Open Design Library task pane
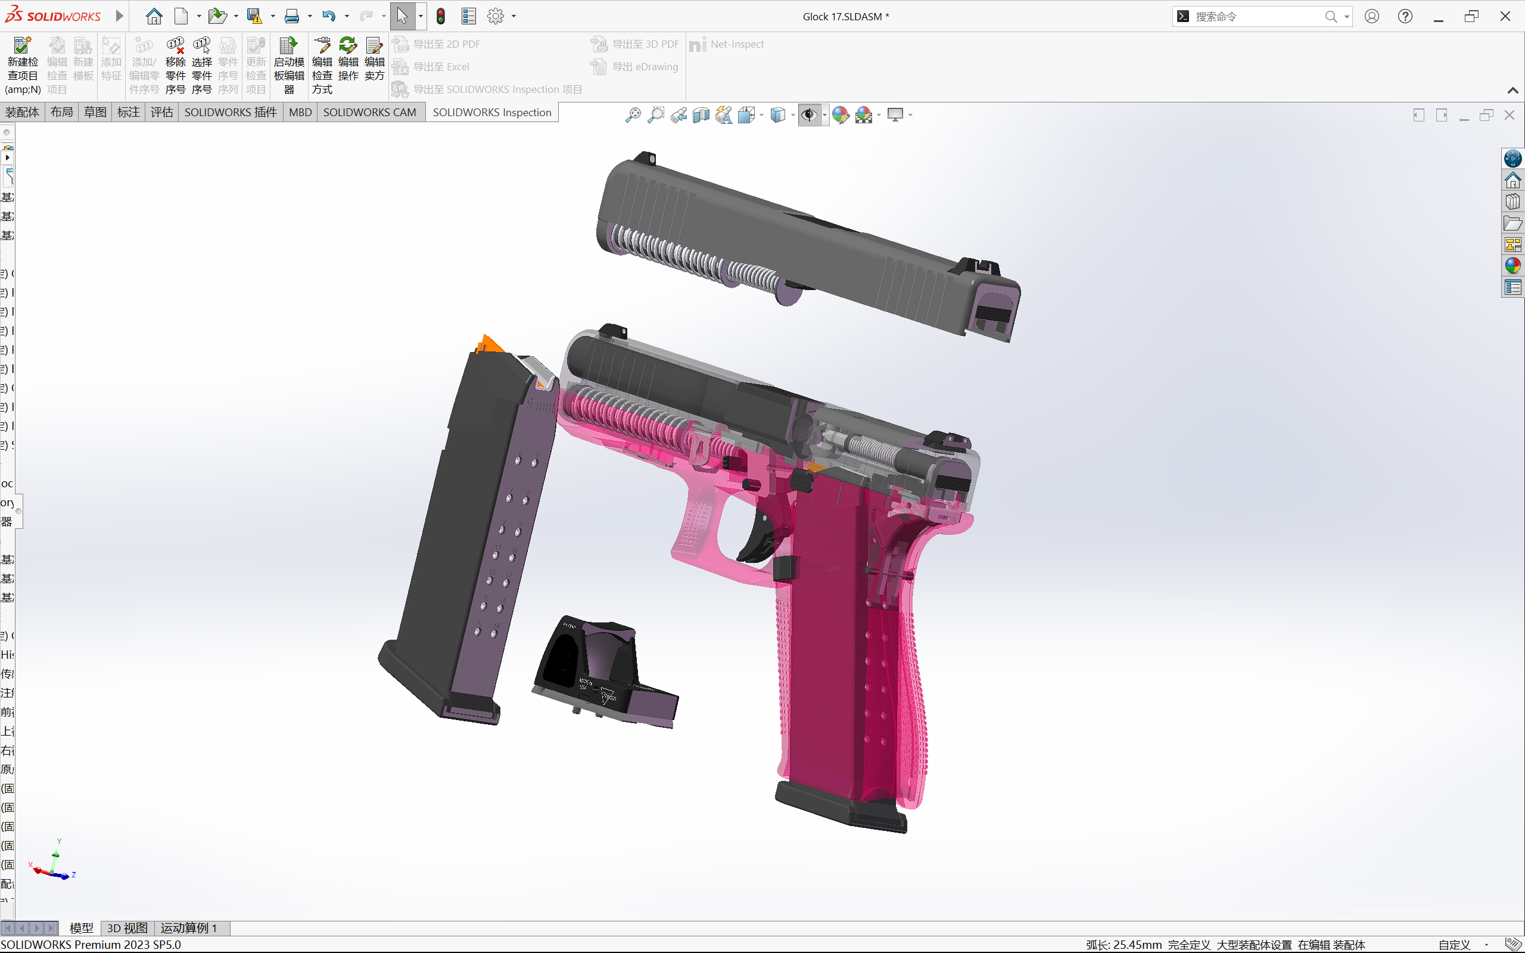The height and width of the screenshot is (953, 1525). tap(1512, 202)
